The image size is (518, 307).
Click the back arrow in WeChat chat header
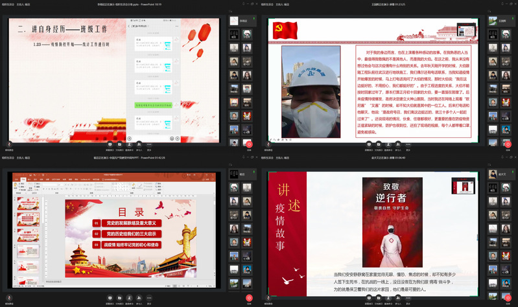point(129,26)
